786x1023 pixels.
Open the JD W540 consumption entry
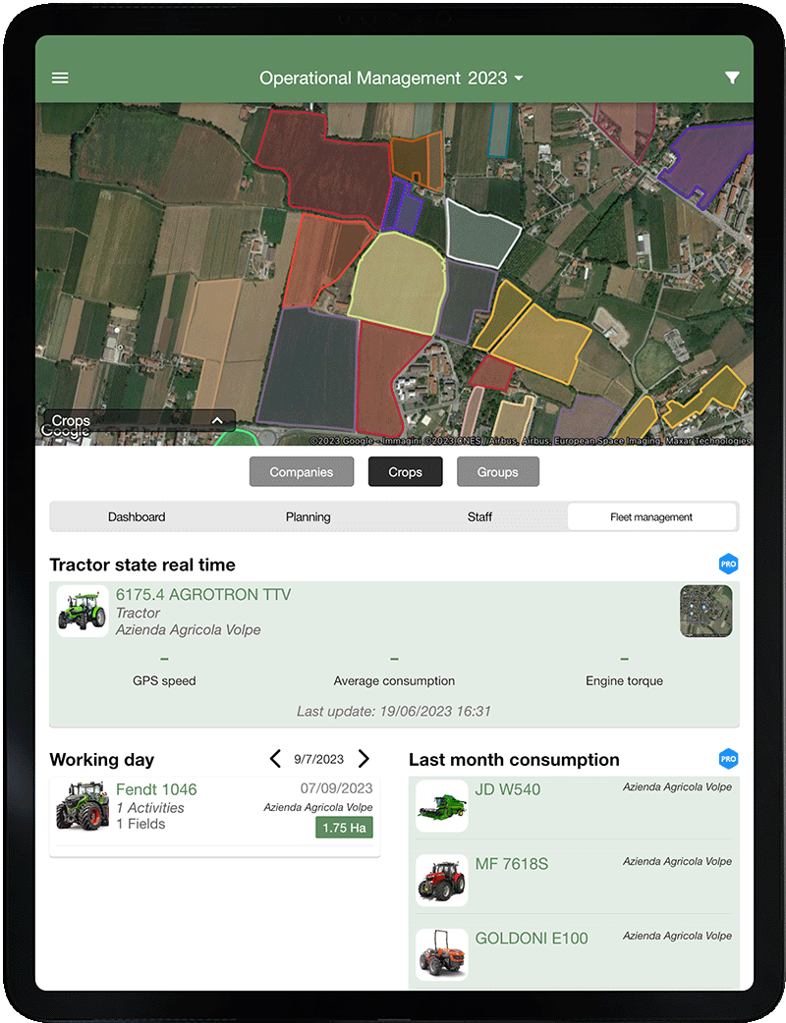click(574, 806)
